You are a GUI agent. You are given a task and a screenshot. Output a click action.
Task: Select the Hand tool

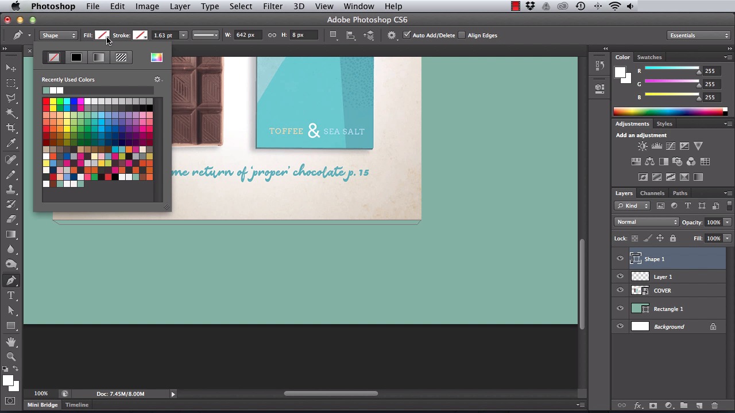[x=11, y=342]
